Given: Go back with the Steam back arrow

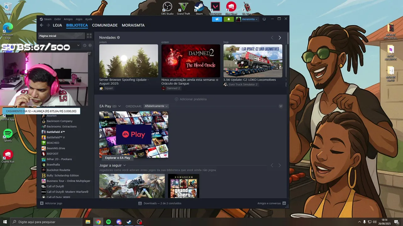Looking at the screenshot, I should pos(42,25).
